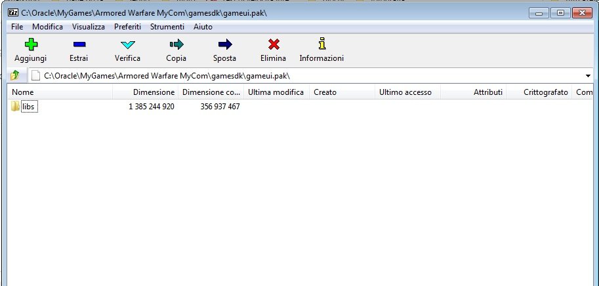Open the Preferiti menu

[x=127, y=27]
